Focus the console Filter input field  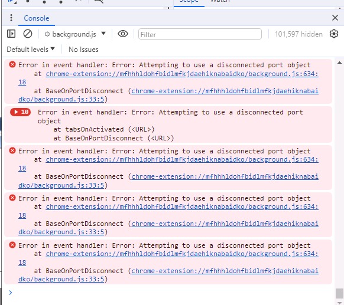200,34
